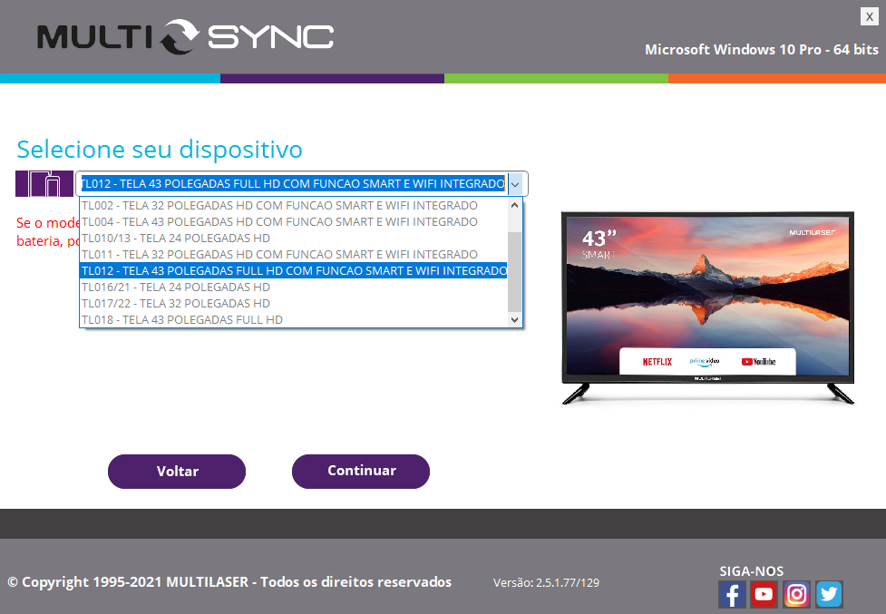The height and width of the screenshot is (614, 886).
Task: Click the Selecione seu dispositivo heading
Action: click(x=160, y=150)
